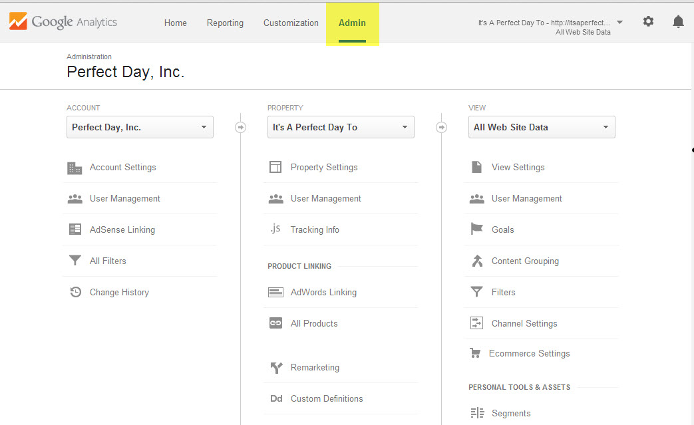Click the 'PRODUCT LINKING' section label

pos(299,266)
